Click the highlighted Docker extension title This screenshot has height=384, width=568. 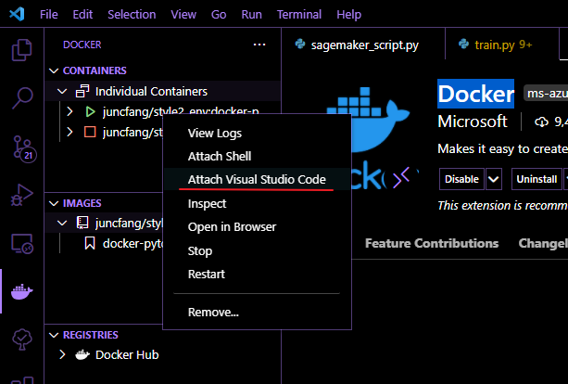475,94
